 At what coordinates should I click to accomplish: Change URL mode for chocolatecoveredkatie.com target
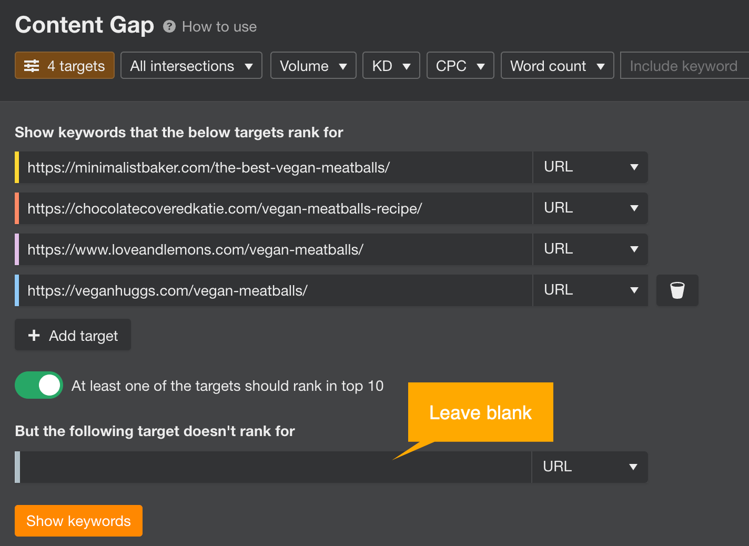590,208
